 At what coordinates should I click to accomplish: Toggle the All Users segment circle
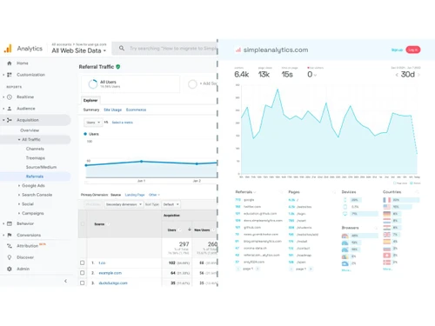point(93,84)
